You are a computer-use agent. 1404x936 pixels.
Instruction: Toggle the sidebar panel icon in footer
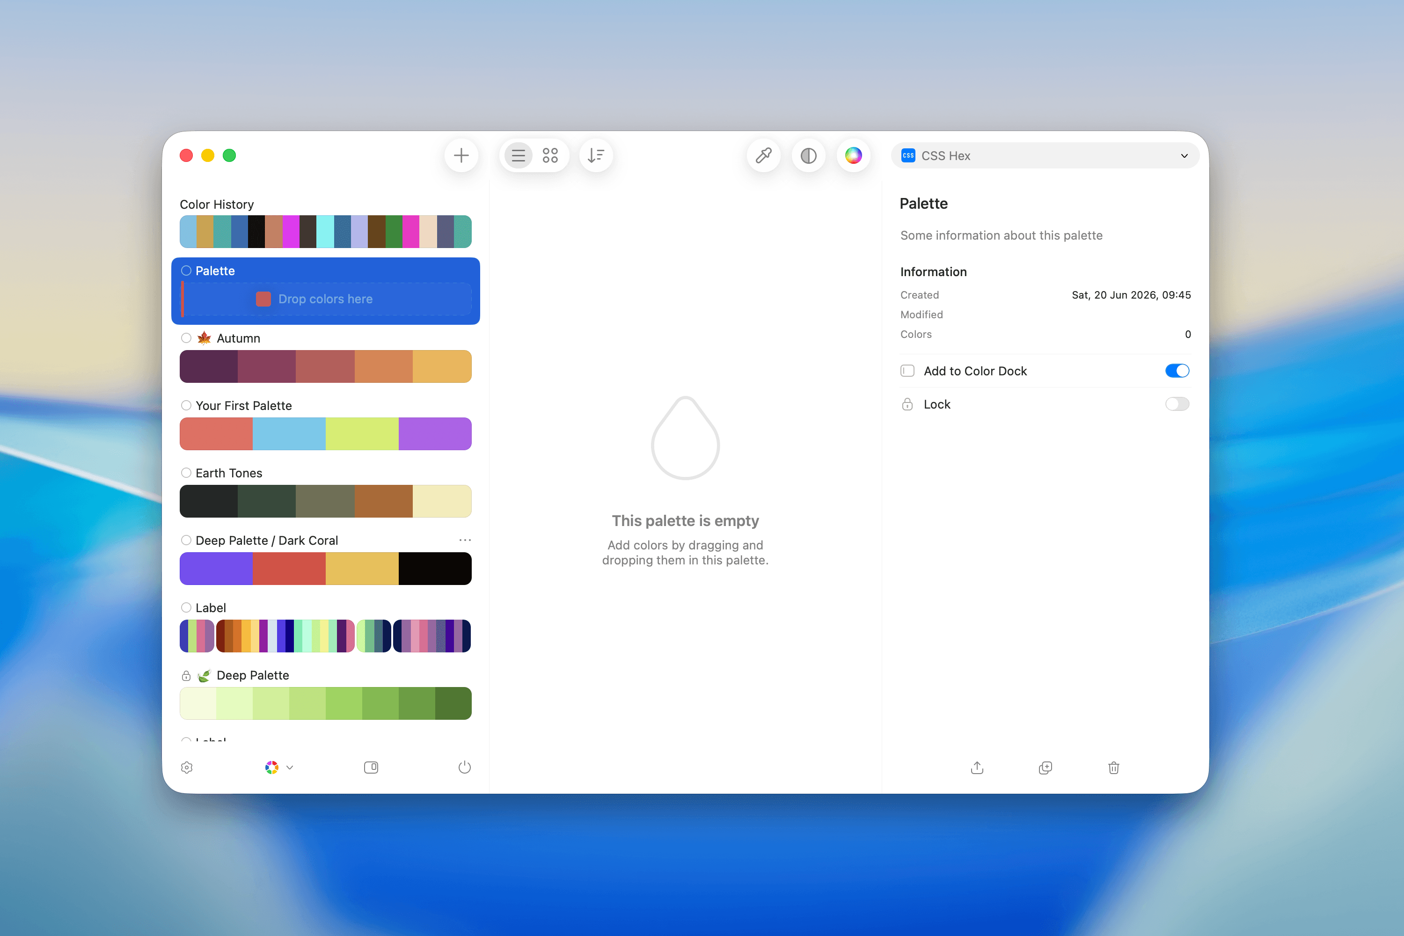point(371,768)
